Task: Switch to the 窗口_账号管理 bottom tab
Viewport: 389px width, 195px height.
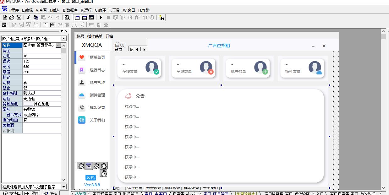Action: (x=216, y=193)
